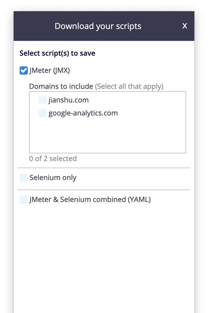Close the Download your scripts dialog

[185, 26]
